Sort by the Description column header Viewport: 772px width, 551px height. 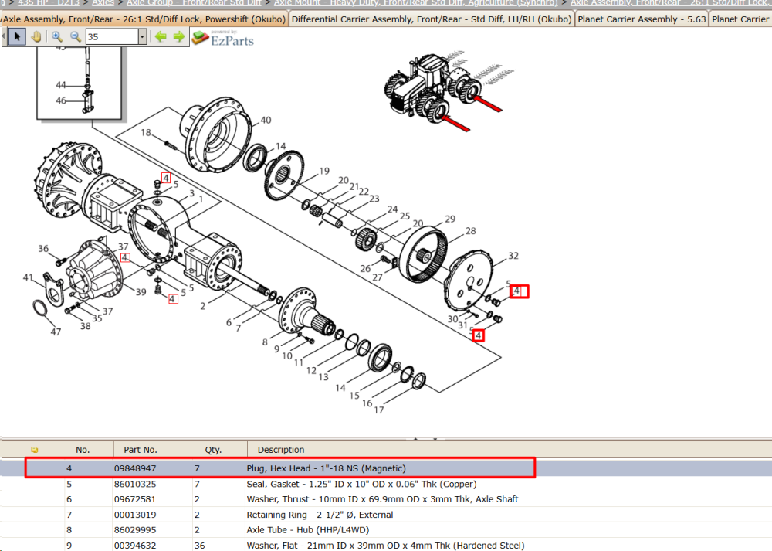click(281, 450)
